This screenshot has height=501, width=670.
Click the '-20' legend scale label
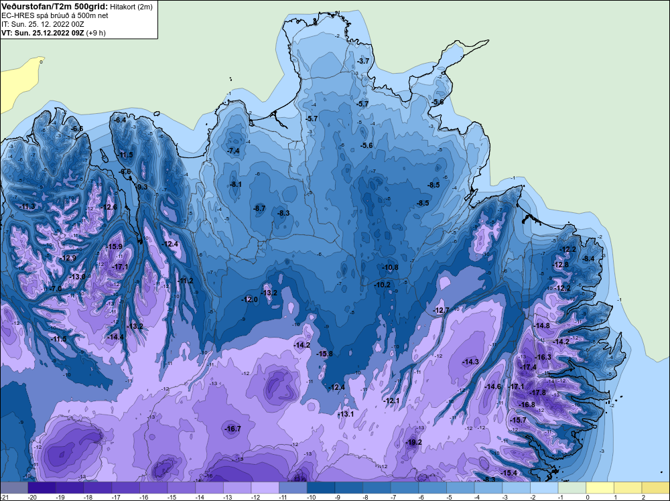[x=31, y=497]
